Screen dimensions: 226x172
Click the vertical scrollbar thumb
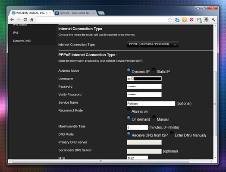(215, 104)
